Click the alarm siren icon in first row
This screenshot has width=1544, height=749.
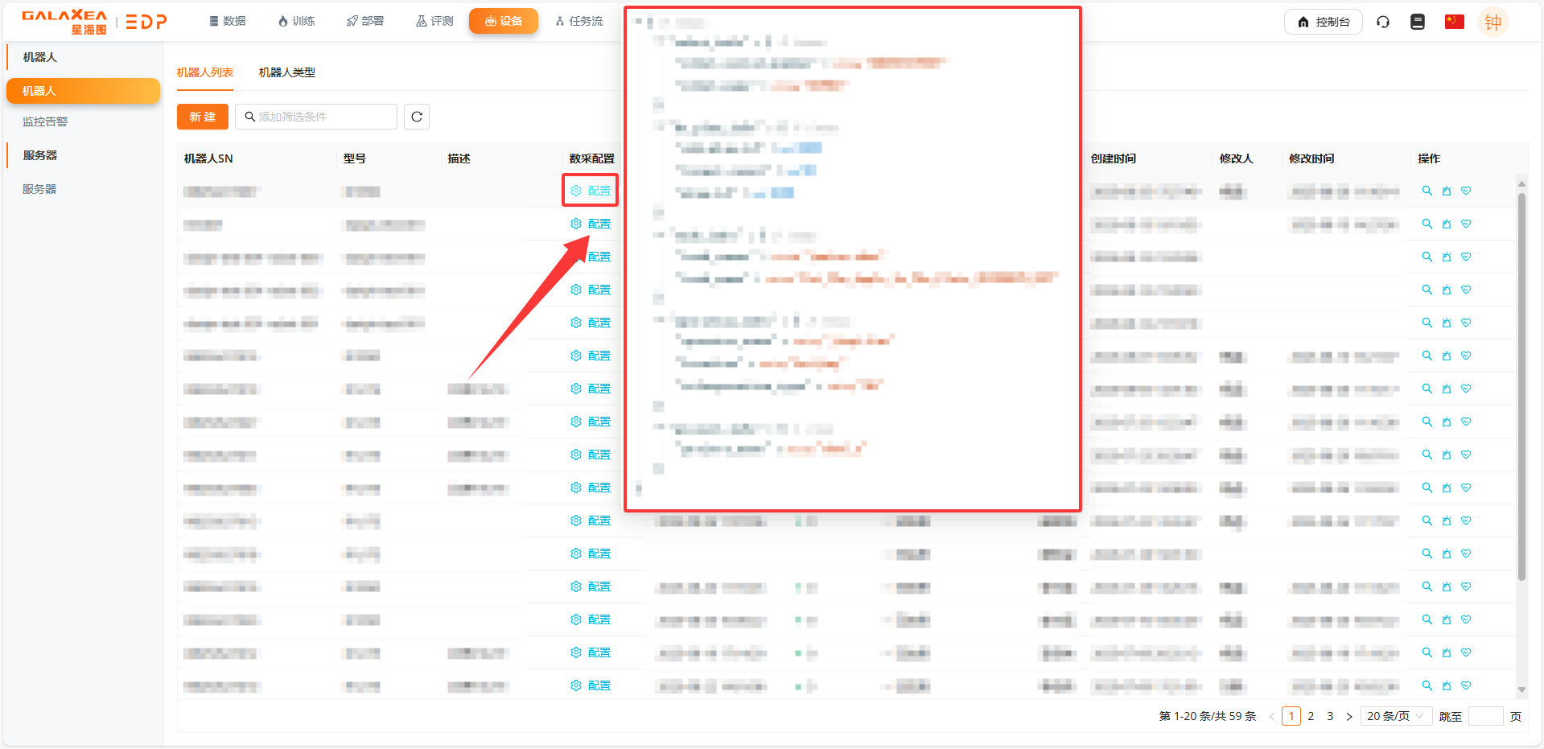1447,191
